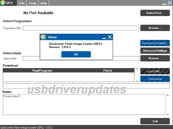Click the Load XML button
This screenshot has width=173, height=129.
(x=155, y=71)
